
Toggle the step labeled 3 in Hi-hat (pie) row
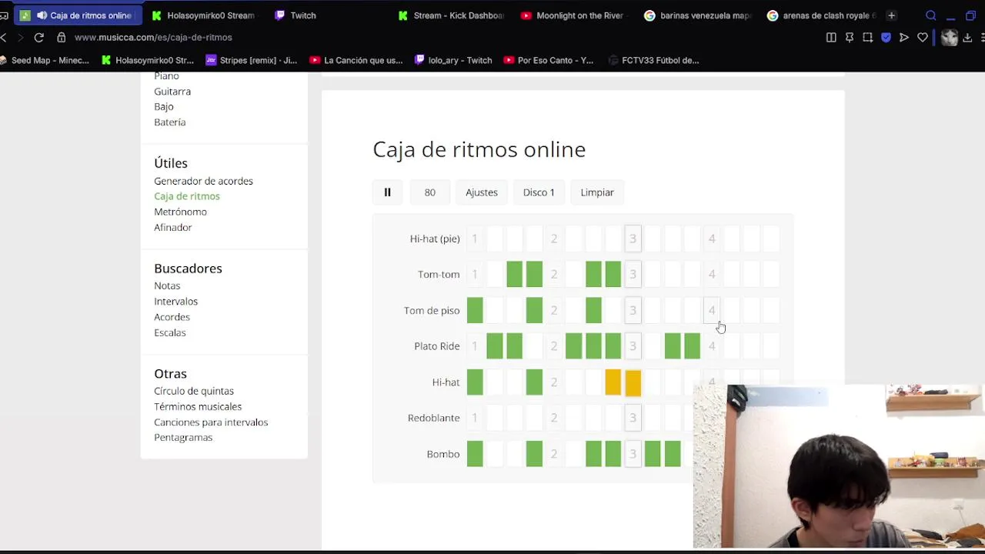[x=633, y=239]
